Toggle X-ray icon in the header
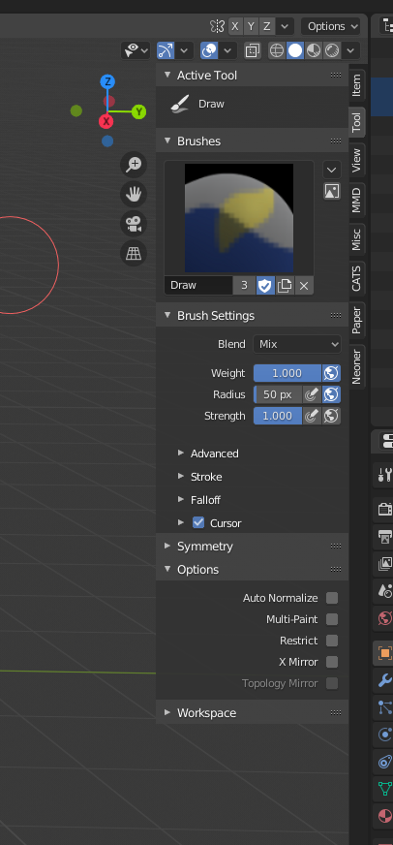The height and width of the screenshot is (845, 393). coord(252,50)
